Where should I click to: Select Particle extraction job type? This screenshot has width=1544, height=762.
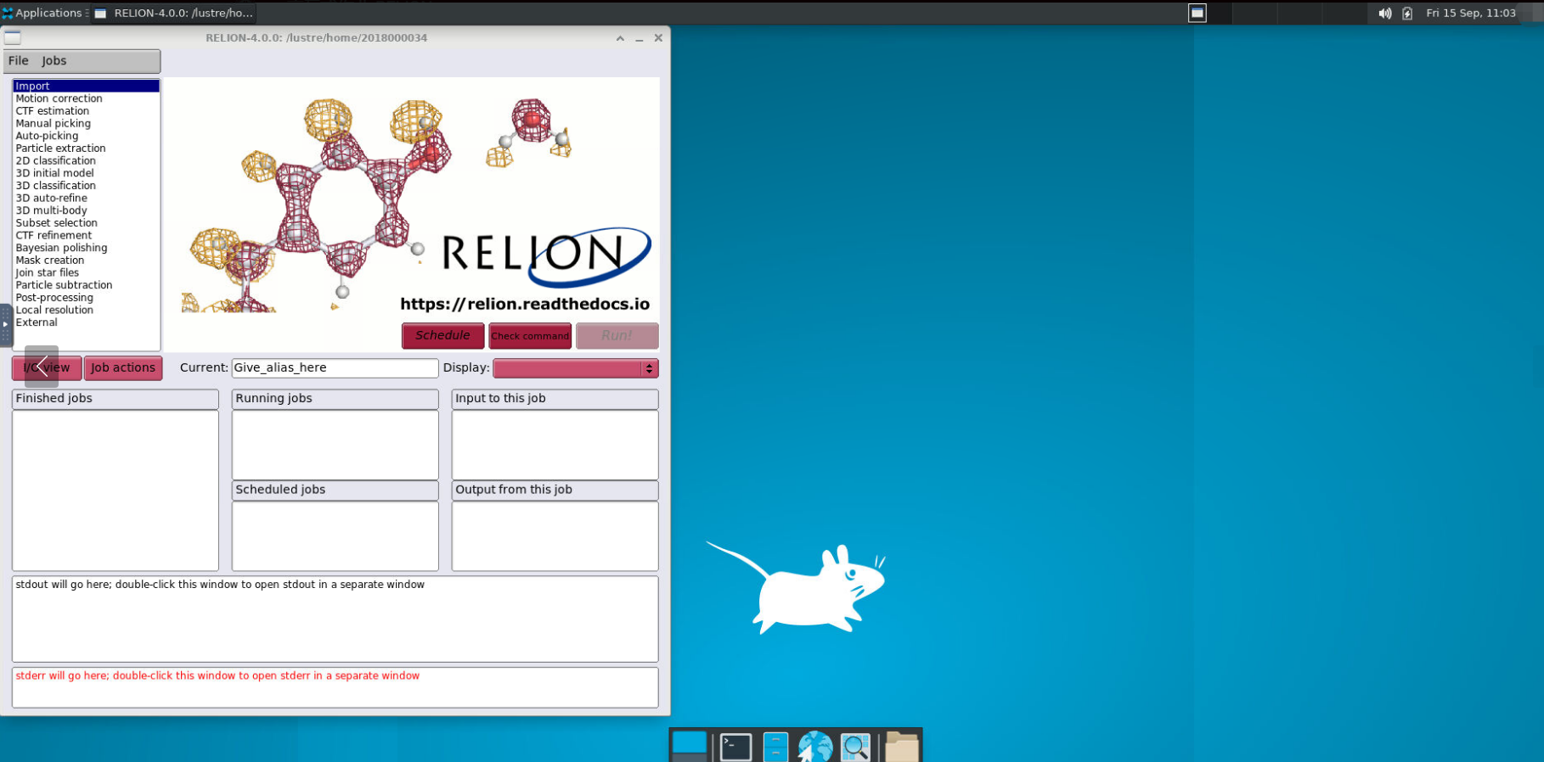(86, 148)
